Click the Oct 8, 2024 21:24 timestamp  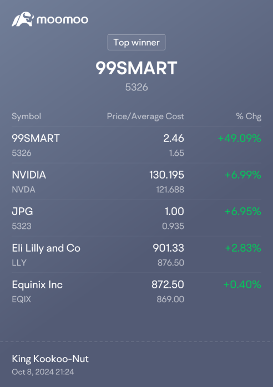43,371
